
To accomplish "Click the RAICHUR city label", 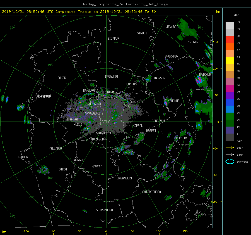I will coord(205,75).
